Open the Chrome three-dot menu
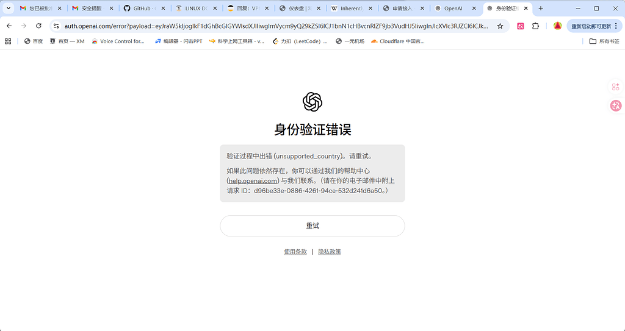625x331 pixels. pyautogui.click(x=616, y=26)
